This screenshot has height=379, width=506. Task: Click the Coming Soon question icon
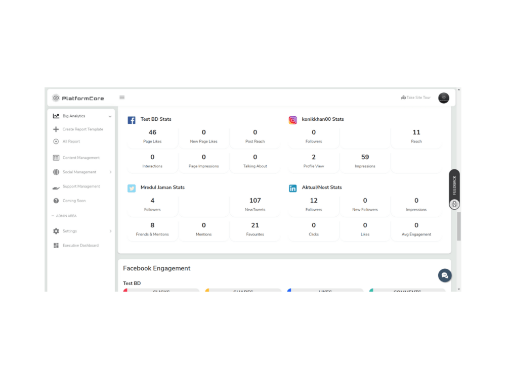tap(56, 201)
